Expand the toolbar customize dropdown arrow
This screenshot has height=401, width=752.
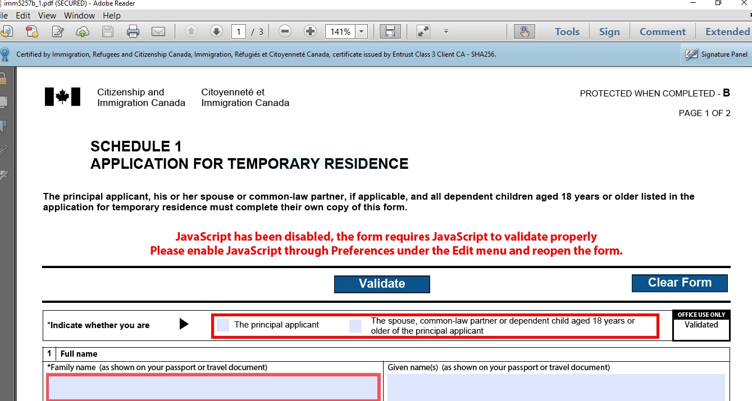click(x=446, y=31)
